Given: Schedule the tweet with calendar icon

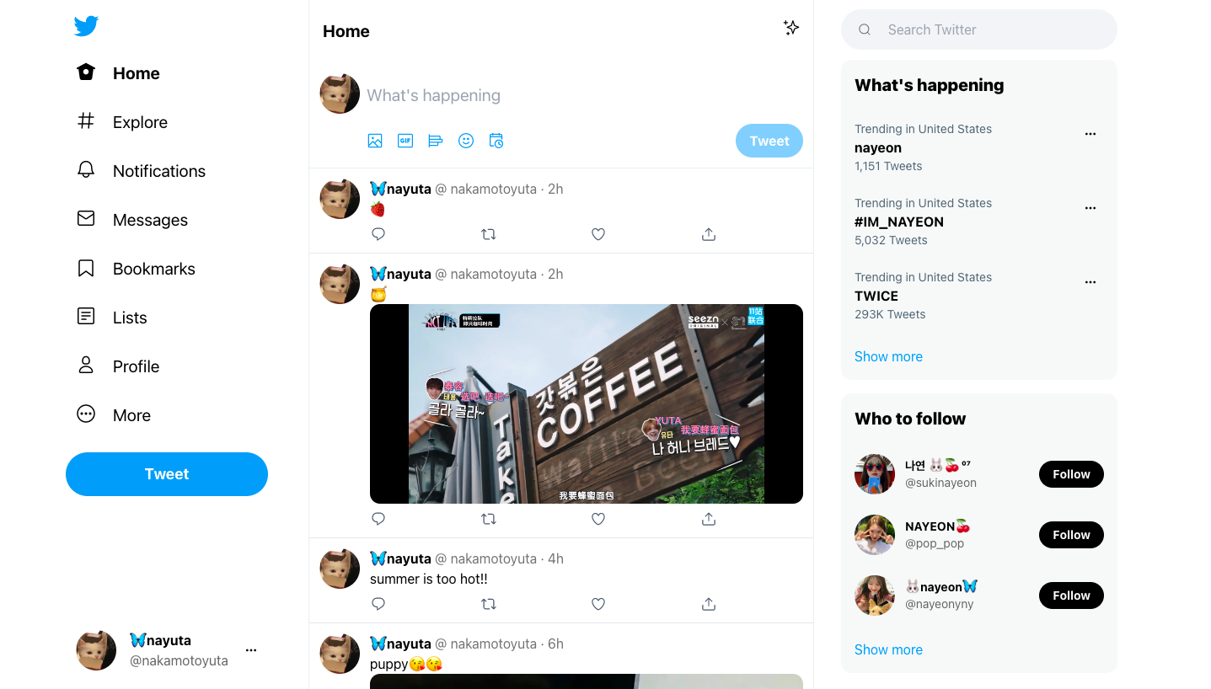Looking at the screenshot, I should [x=496, y=141].
